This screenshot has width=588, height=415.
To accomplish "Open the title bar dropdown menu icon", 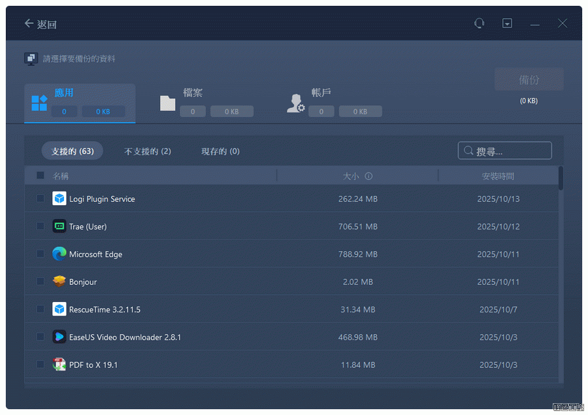I will [x=507, y=24].
